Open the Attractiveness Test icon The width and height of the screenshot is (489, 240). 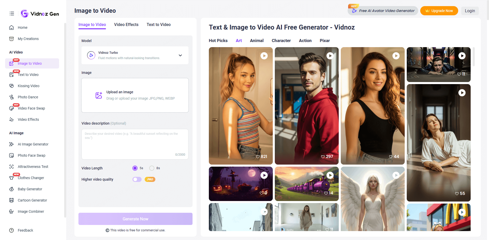[x=11, y=167]
